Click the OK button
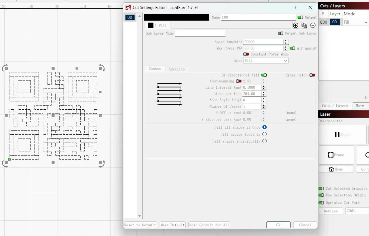 click(278, 225)
